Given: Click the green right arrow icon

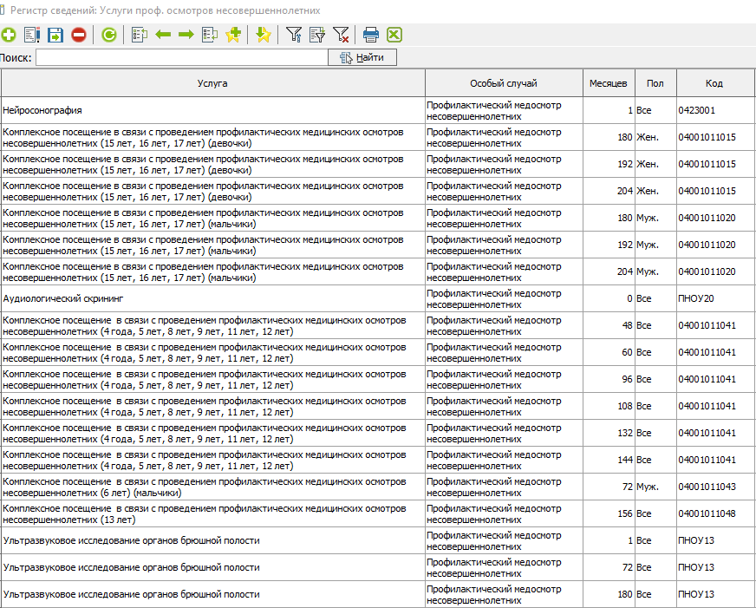Looking at the screenshot, I should click(x=186, y=35).
